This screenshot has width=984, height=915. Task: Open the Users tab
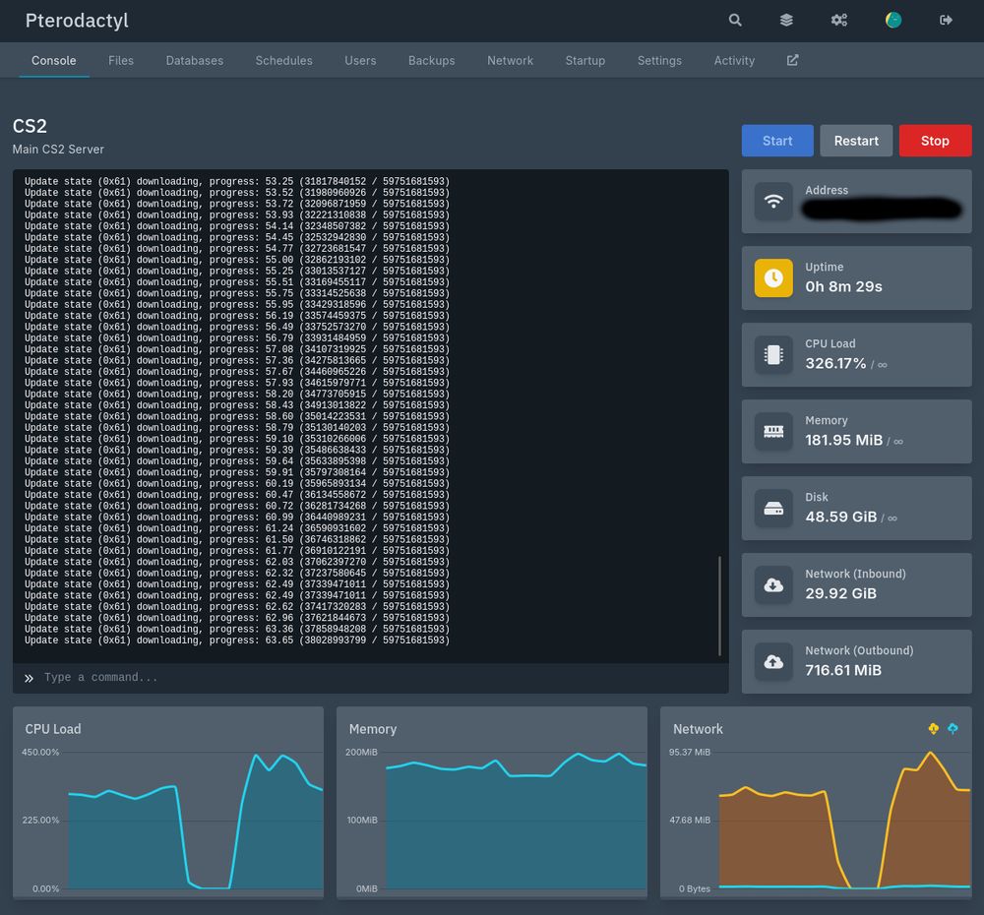pyautogui.click(x=360, y=61)
